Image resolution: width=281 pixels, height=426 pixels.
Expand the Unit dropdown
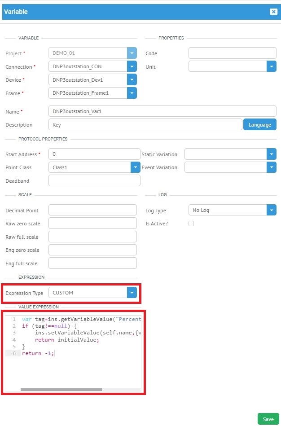271,66
